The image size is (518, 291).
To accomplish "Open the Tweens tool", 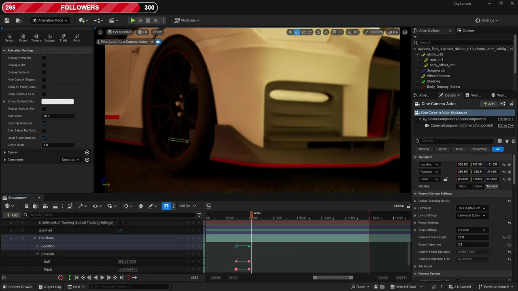I will (x=36, y=38).
